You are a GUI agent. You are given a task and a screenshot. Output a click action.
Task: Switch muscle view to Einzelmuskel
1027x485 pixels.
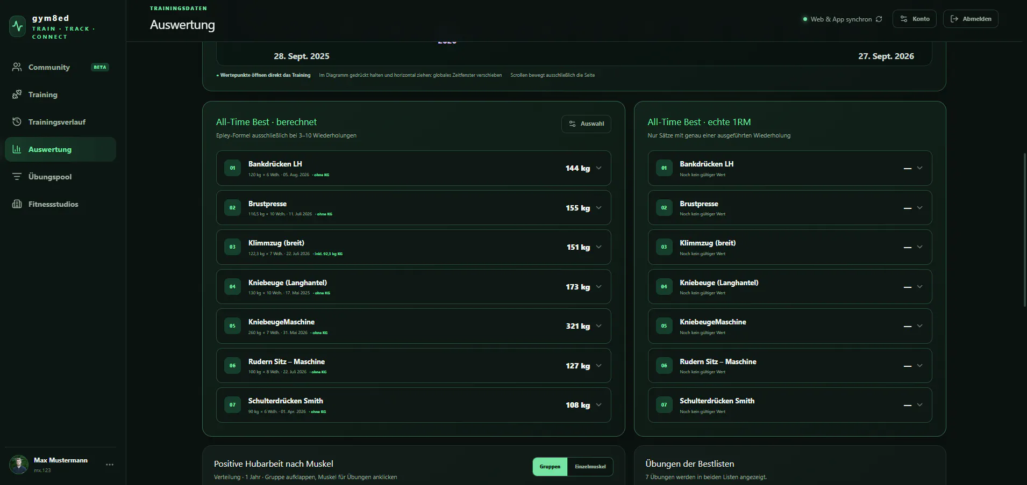(590, 467)
